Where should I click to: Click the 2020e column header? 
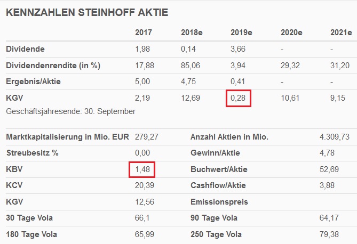tap(291, 32)
